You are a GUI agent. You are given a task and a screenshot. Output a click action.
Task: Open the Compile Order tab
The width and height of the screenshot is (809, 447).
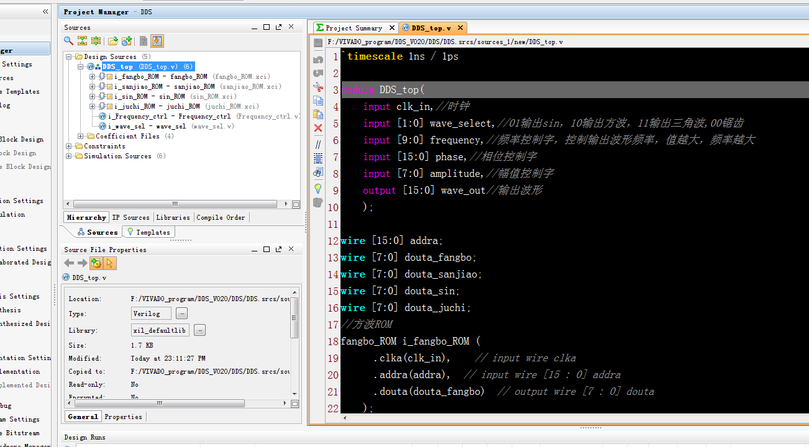(221, 217)
